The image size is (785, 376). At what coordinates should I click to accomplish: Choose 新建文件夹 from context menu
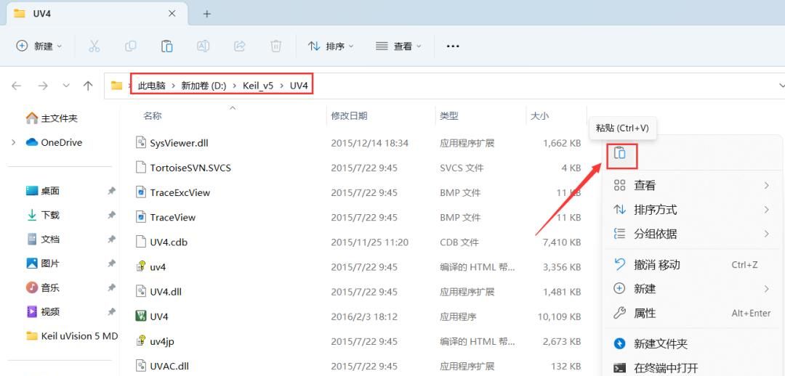660,343
